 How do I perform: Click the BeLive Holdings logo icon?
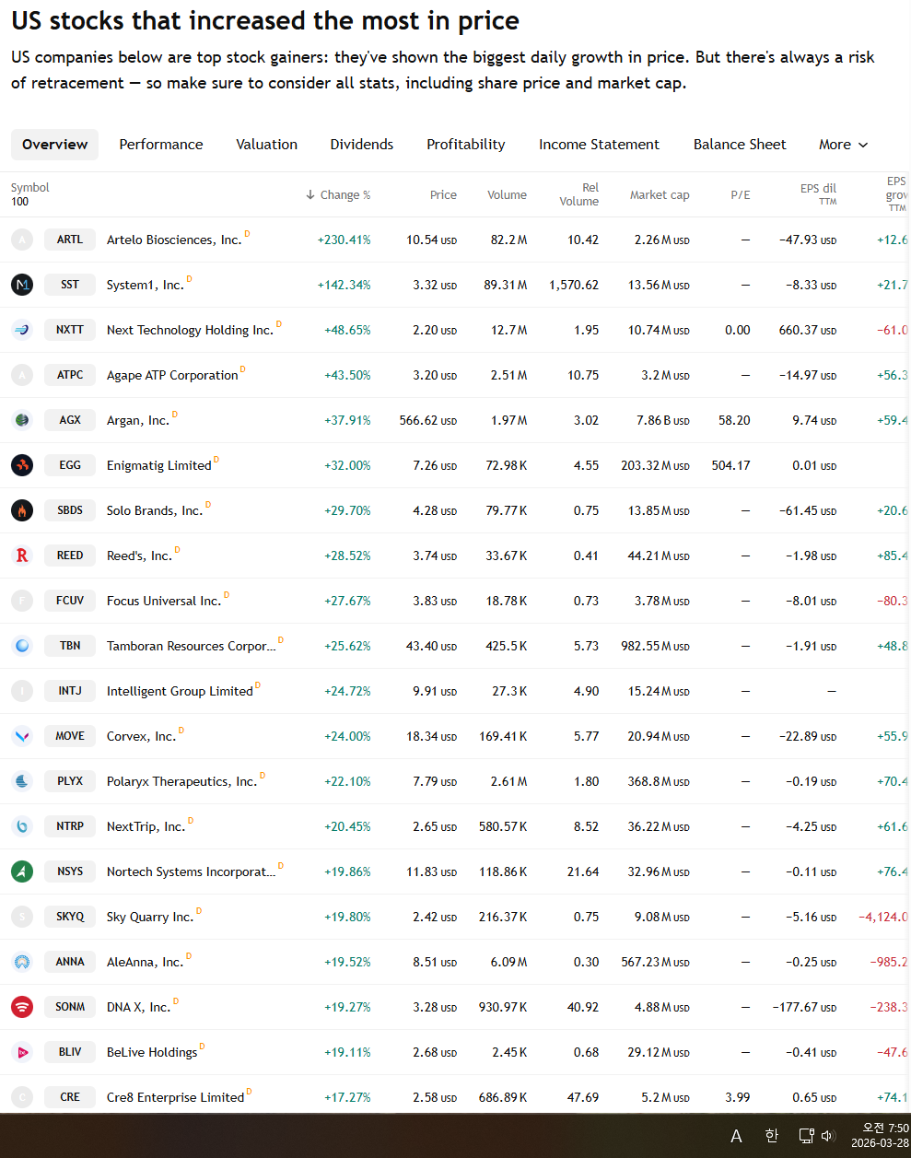[x=22, y=1052]
